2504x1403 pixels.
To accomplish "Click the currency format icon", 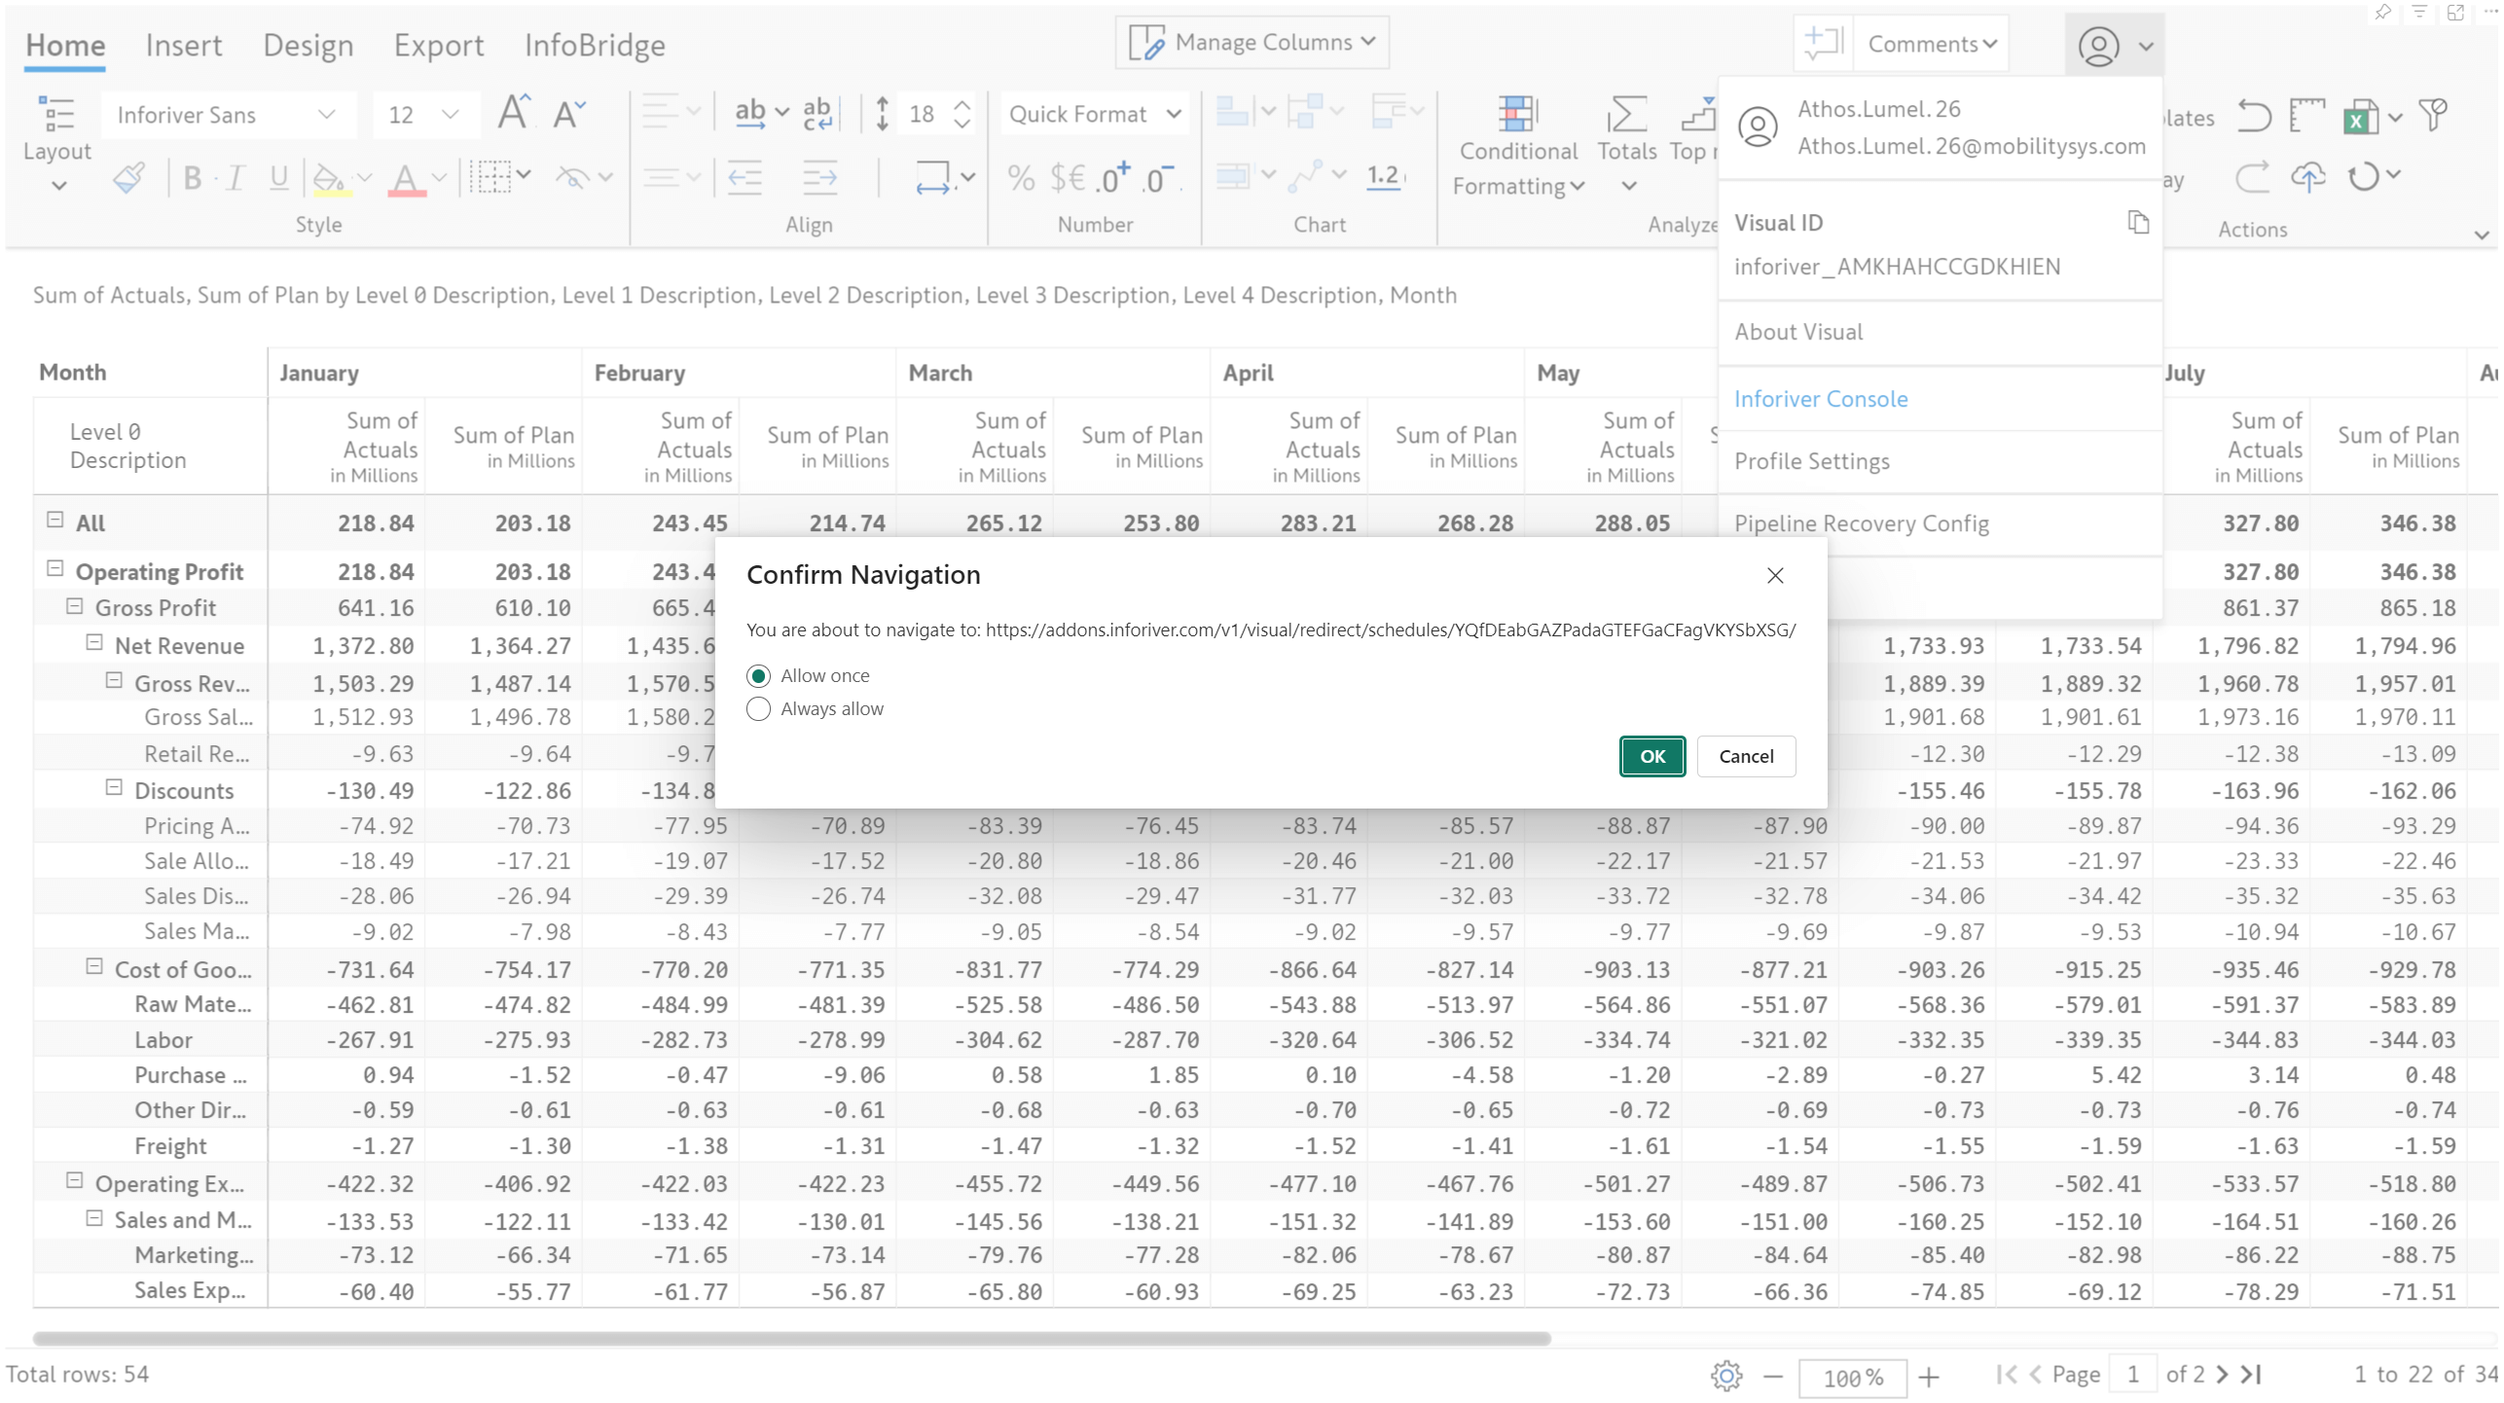I will [x=1067, y=178].
